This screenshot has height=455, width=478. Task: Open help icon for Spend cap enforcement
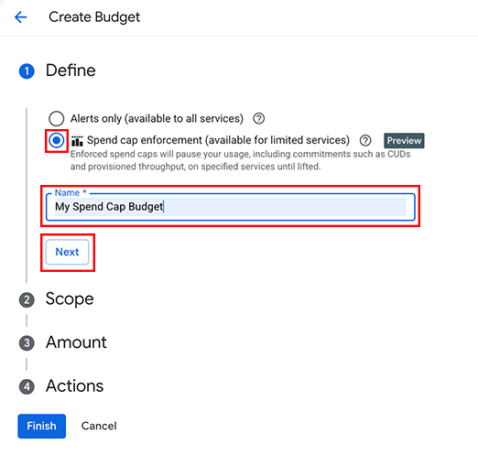click(x=365, y=140)
